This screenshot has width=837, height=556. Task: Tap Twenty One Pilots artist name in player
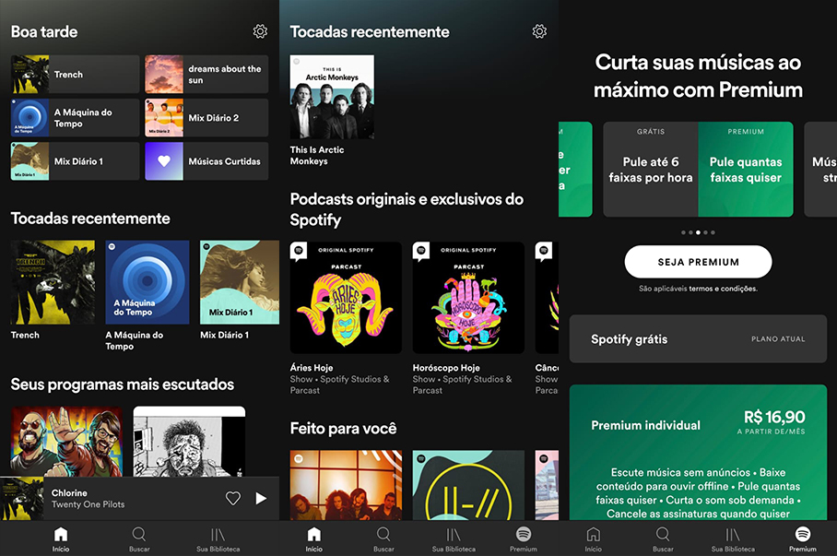[88, 504]
